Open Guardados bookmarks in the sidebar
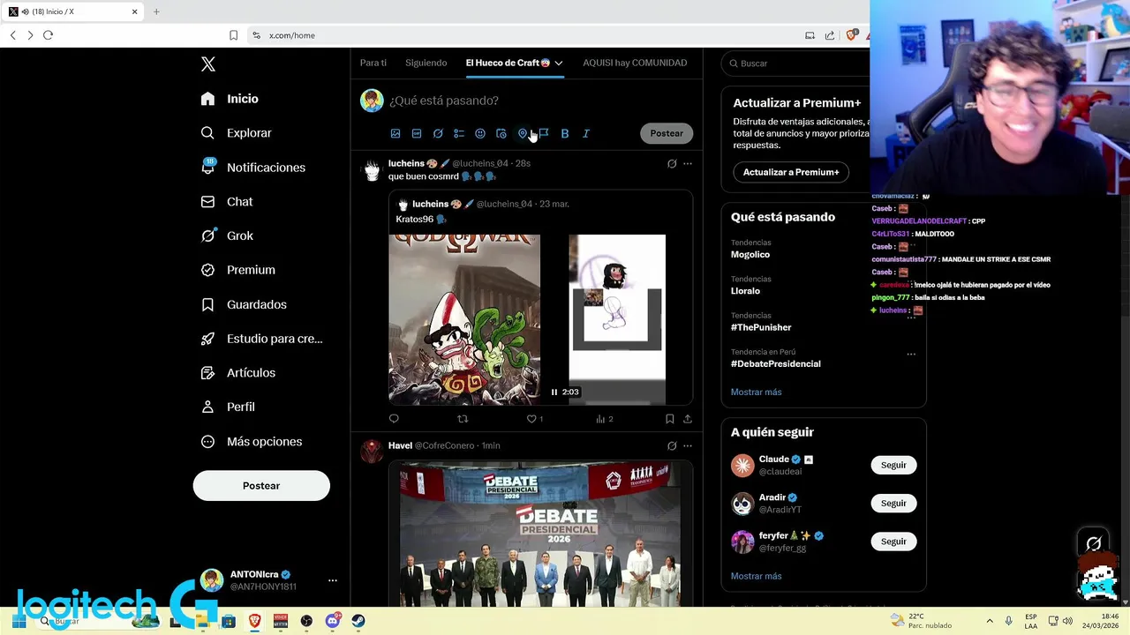Screen dimensions: 1130x635 click(243, 304)
